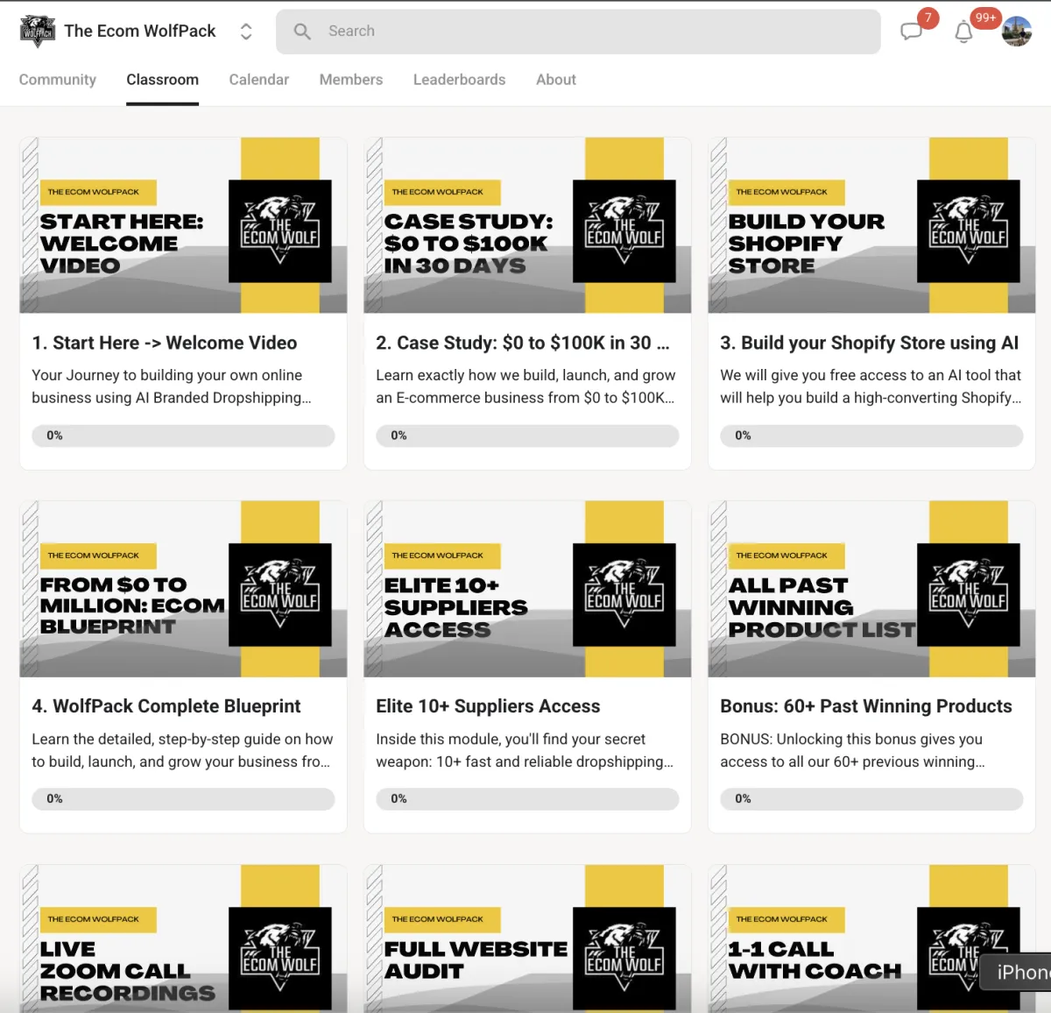Screen dimensions: 1051x1013
Task: Click the Build your Shopify Store progress bar
Action: coord(871,436)
